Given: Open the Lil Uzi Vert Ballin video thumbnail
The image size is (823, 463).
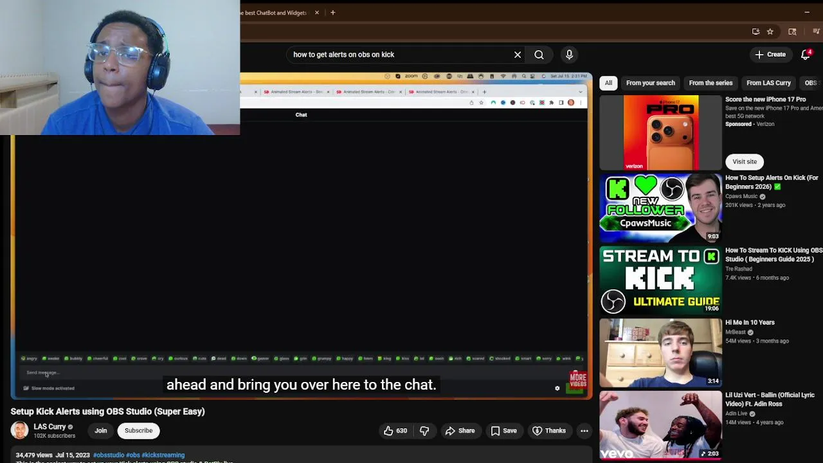Looking at the screenshot, I should pos(661,426).
